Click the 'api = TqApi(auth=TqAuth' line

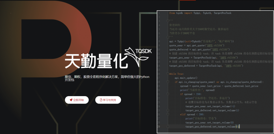point(201,41)
